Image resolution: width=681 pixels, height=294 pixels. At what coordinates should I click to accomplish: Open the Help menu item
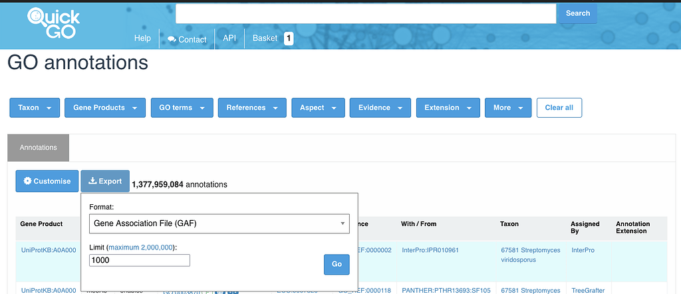pyautogui.click(x=142, y=38)
